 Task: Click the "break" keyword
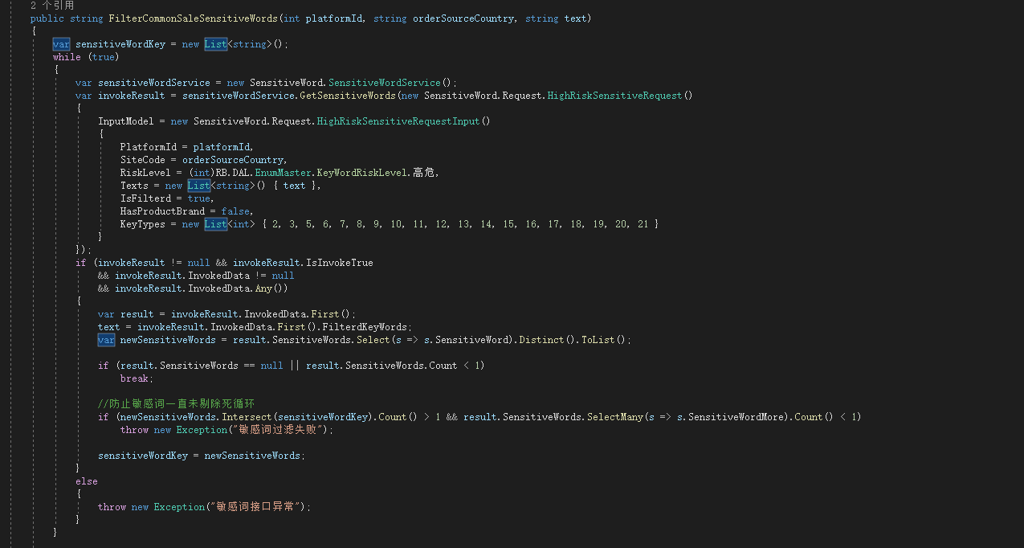[134, 378]
